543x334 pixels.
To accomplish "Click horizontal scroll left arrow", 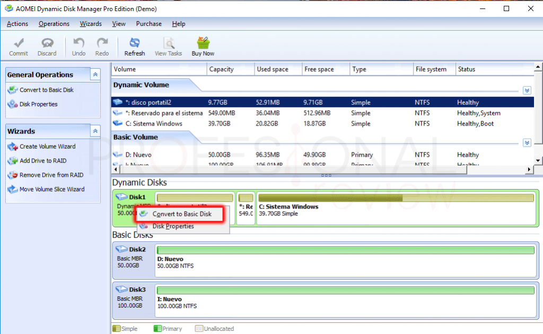I will pos(116,169).
